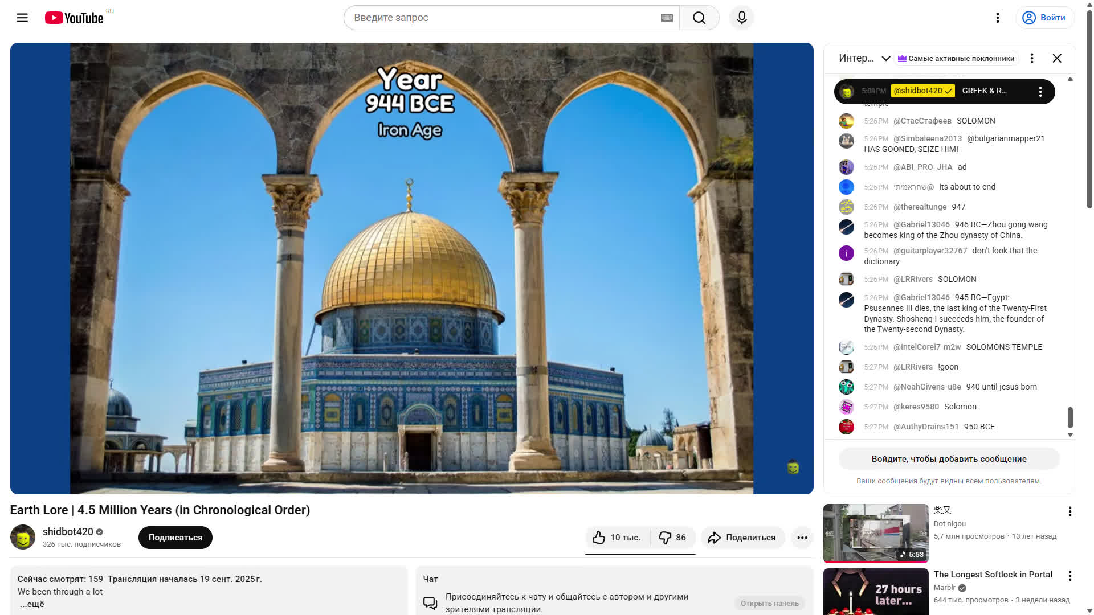1094x615 pixels.
Task: Click the chat scrollbar thumb
Action: [1070, 417]
